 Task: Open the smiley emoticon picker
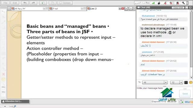pyautogui.click(x=191, y=82)
